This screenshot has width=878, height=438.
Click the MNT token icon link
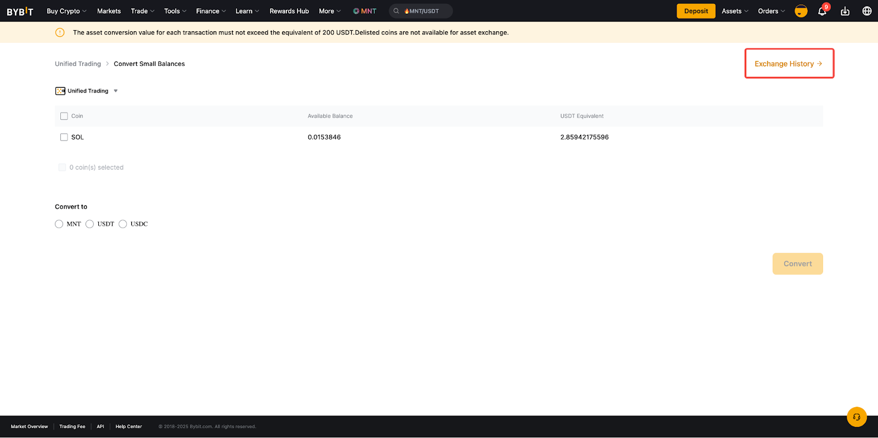tap(365, 11)
